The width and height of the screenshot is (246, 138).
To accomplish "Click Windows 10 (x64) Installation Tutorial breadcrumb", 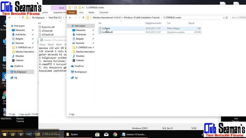I will pyautogui.click(x=141, y=18).
